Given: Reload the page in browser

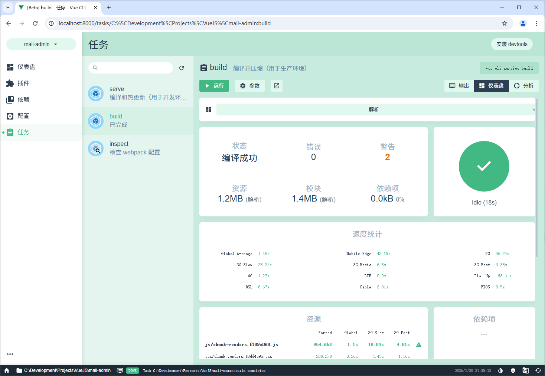Looking at the screenshot, I should pos(35,23).
